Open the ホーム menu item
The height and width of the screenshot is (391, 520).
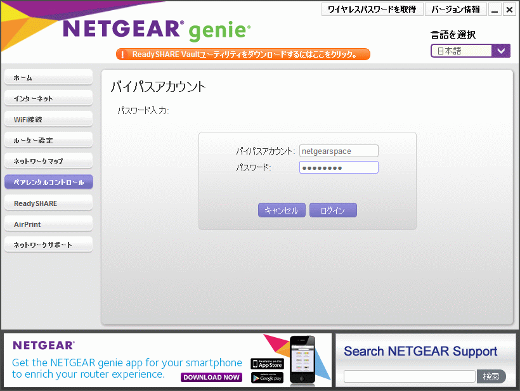tap(48, 78)
